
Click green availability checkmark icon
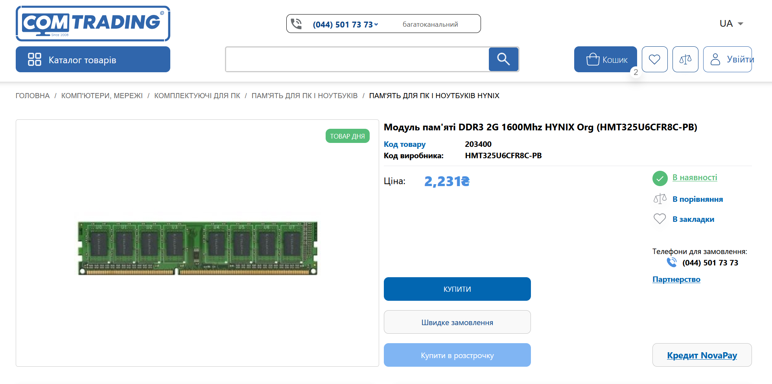(x=660, y=178)
